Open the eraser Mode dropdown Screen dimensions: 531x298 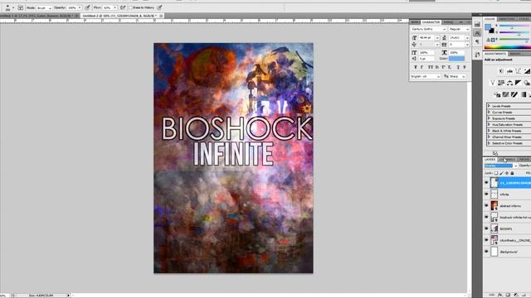pyautogui.click(x=44, y=7)
